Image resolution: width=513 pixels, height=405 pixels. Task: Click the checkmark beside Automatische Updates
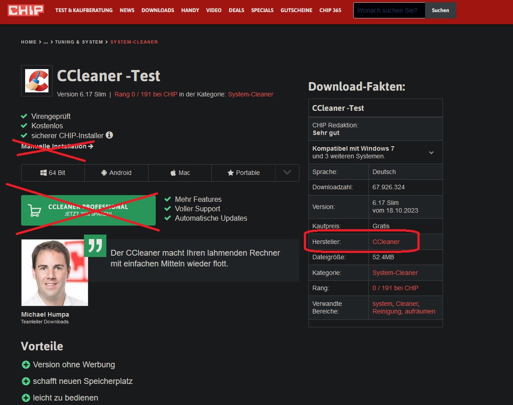167,218
